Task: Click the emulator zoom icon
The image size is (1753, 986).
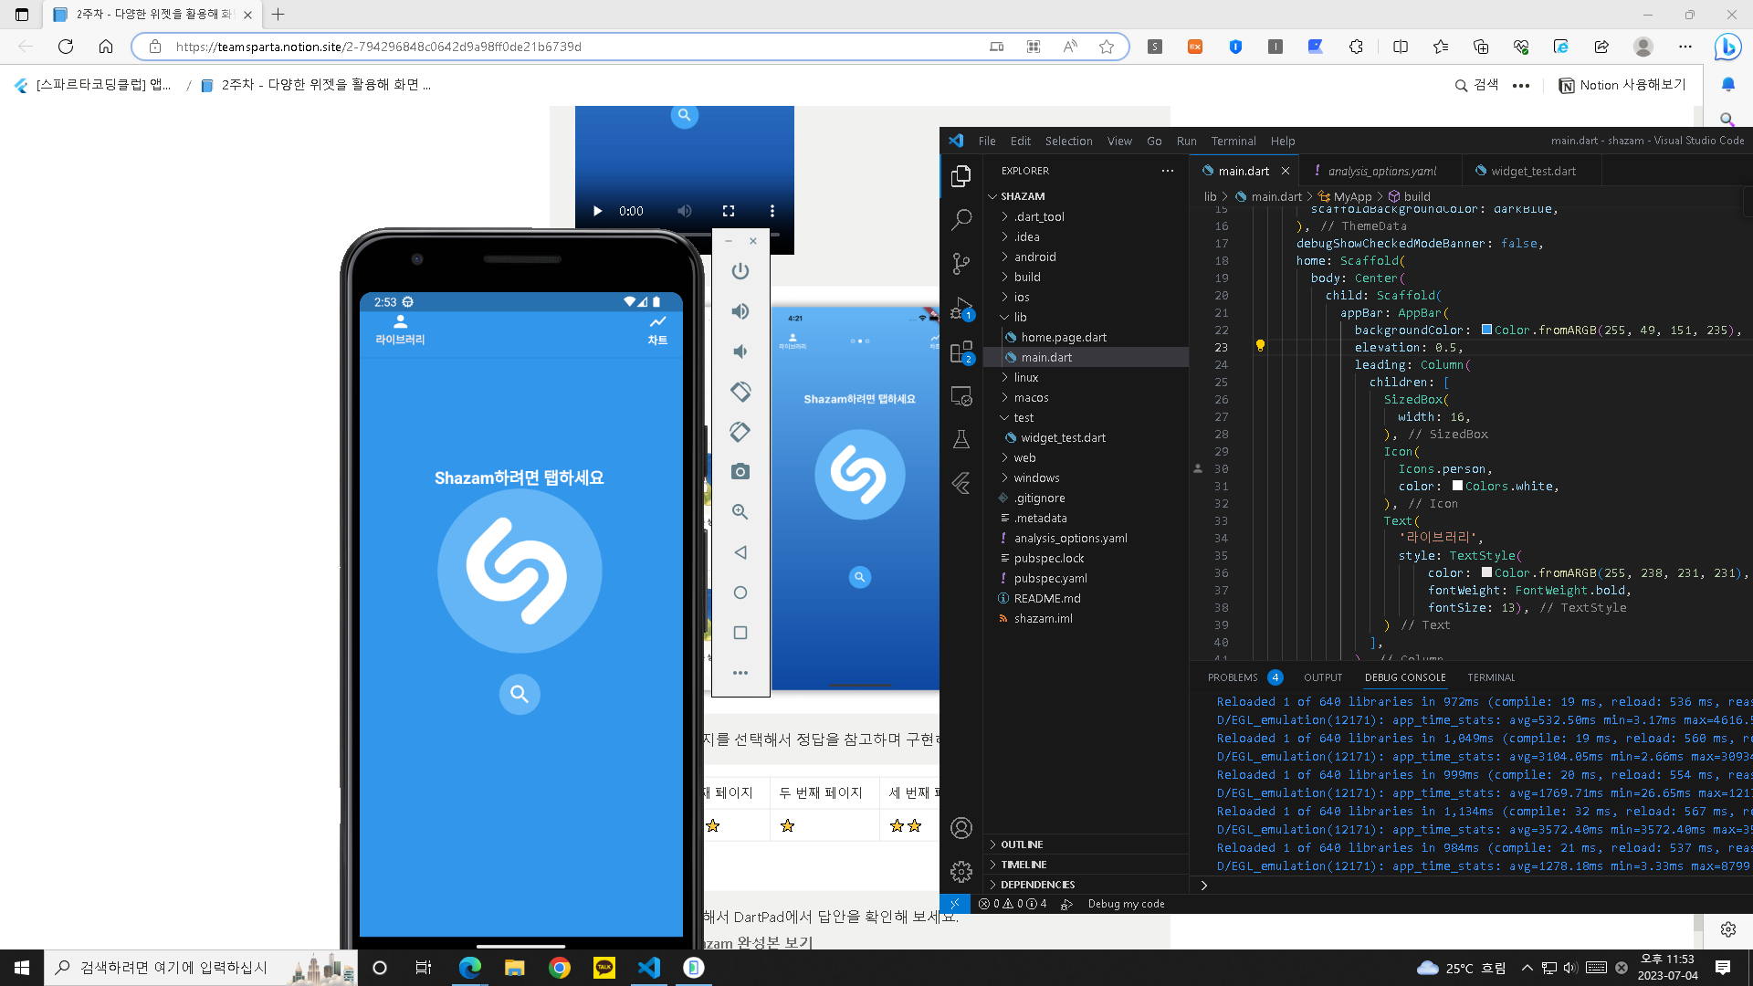Action: tap(740, 512)
